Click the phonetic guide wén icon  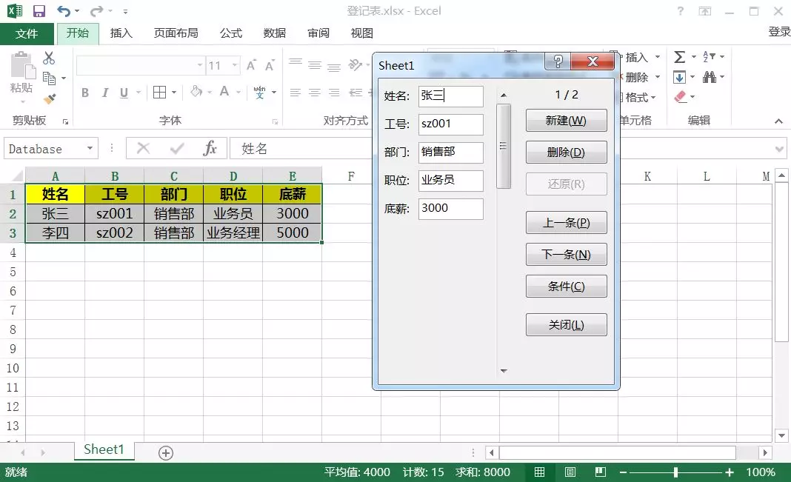pyautogui.click(x=259, y=93)
